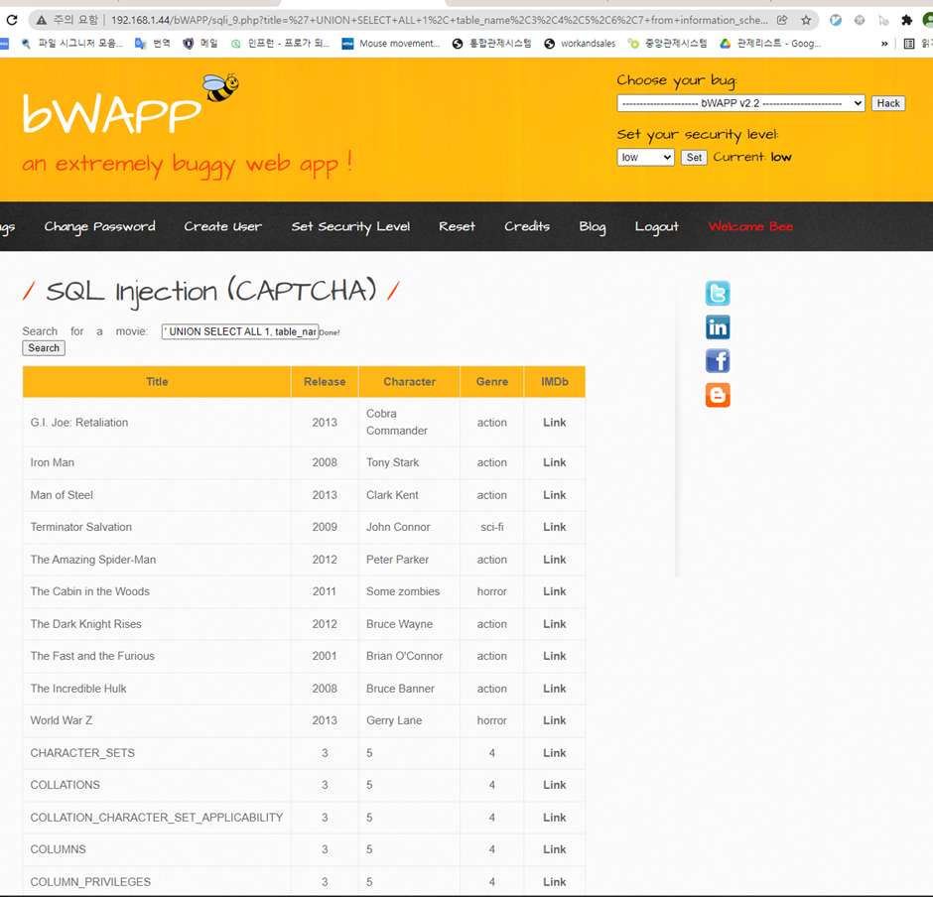Click the IMDb column header

(x=555, y=382)
